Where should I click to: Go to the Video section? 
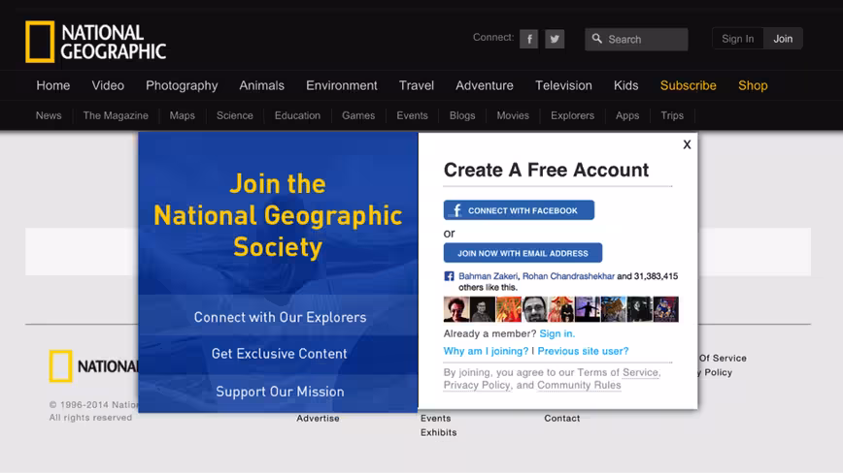point(108,86)
